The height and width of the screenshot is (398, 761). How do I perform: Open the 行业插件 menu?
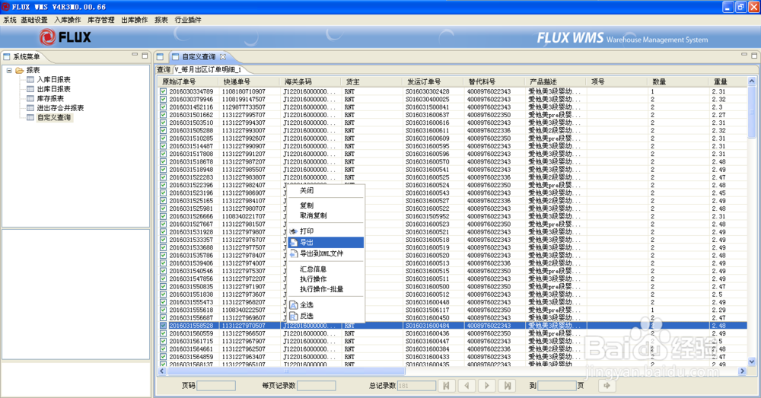pyautogui.click(x=188, y=20)
